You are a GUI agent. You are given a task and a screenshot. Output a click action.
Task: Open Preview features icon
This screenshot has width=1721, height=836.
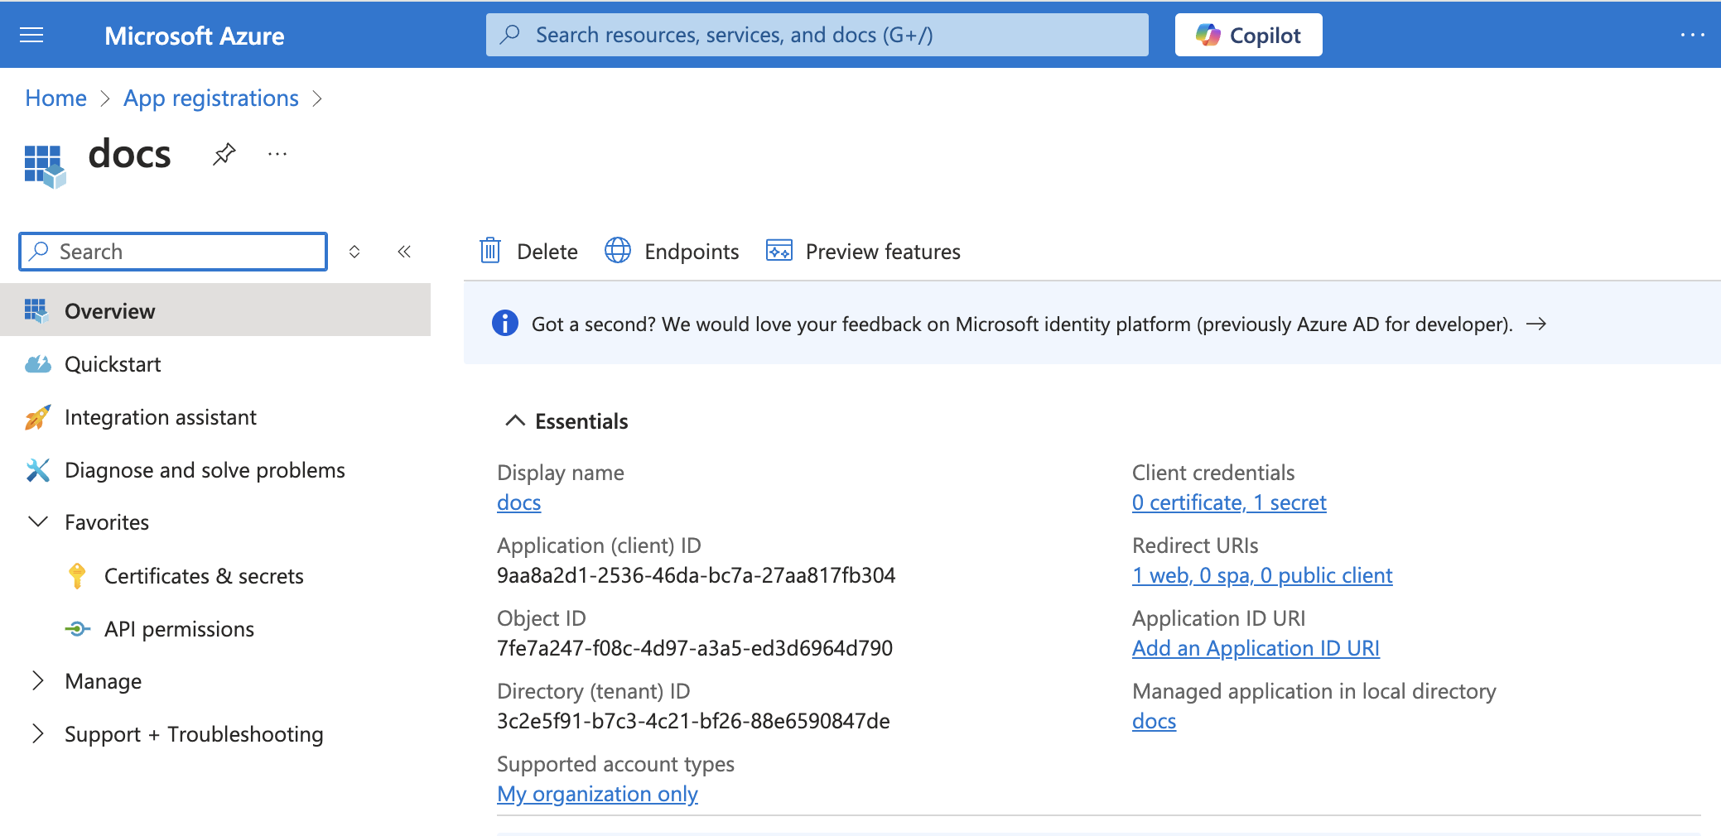779,251
